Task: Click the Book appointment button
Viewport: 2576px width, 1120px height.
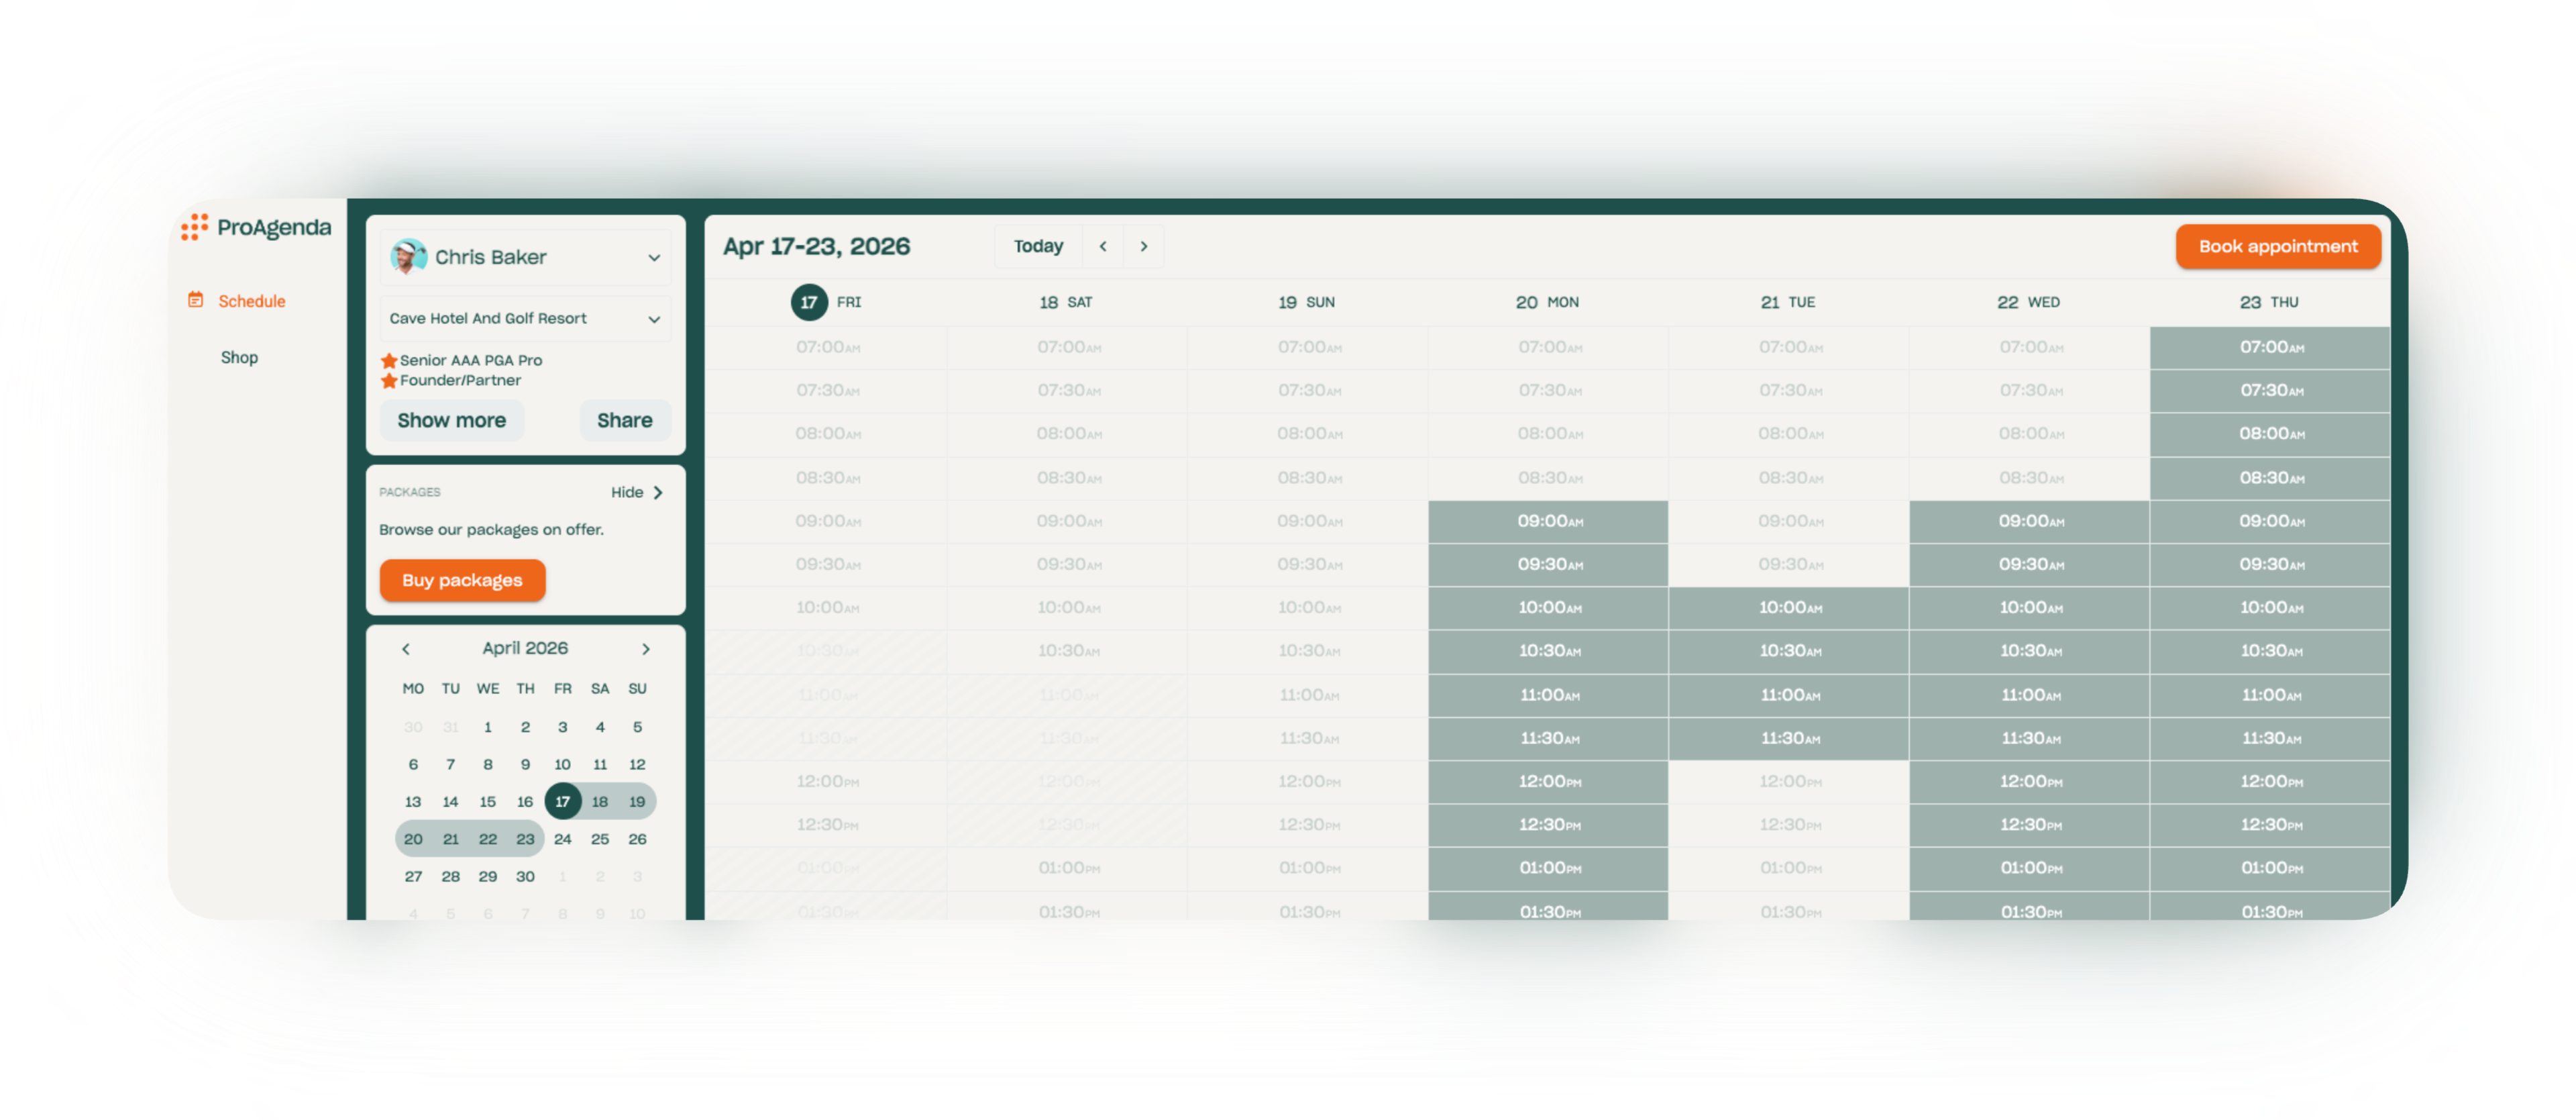Action: pos(2277,246)
